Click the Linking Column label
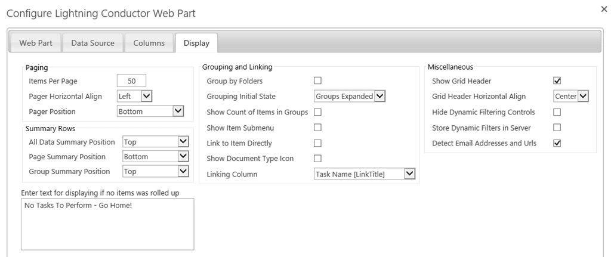 click(232, 174)
